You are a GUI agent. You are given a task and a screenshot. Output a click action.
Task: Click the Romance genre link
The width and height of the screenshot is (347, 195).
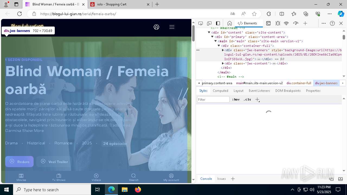pos(63,143)
